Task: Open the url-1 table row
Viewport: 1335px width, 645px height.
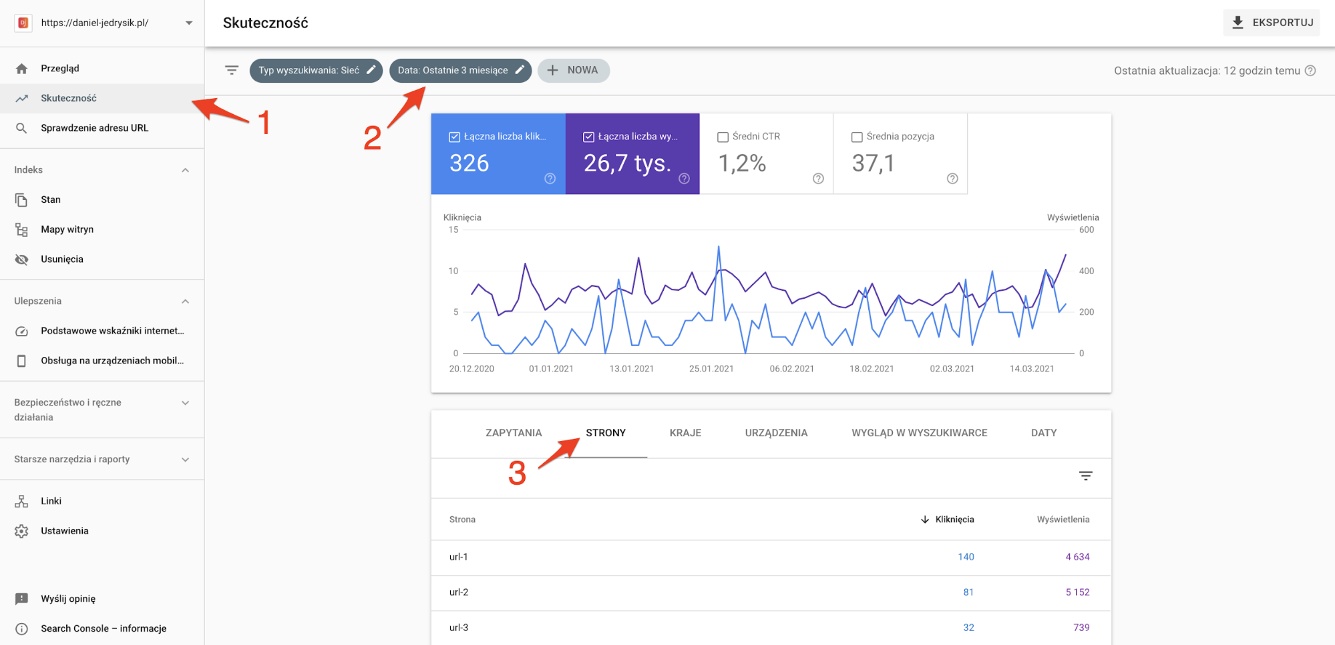Action: [x=771, y=557]
